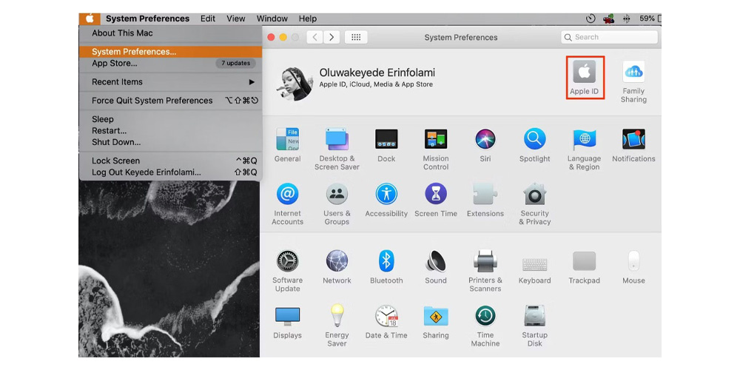Choose Log Out Keyede Erinfolami…
Image resolution: width=740 pixels, height=370 pixels.
(170, 172)
